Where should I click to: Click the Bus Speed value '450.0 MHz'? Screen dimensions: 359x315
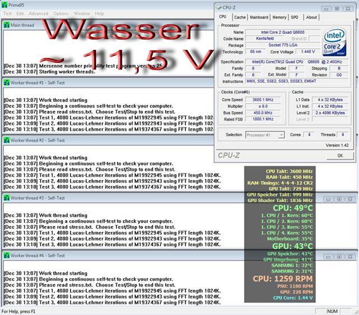click(x=263, y=113)
